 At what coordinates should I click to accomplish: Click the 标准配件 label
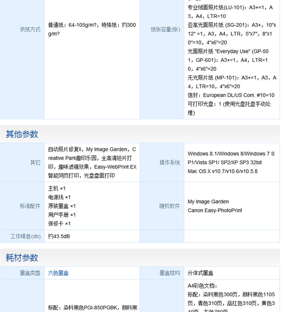click(x=30, y=206)
